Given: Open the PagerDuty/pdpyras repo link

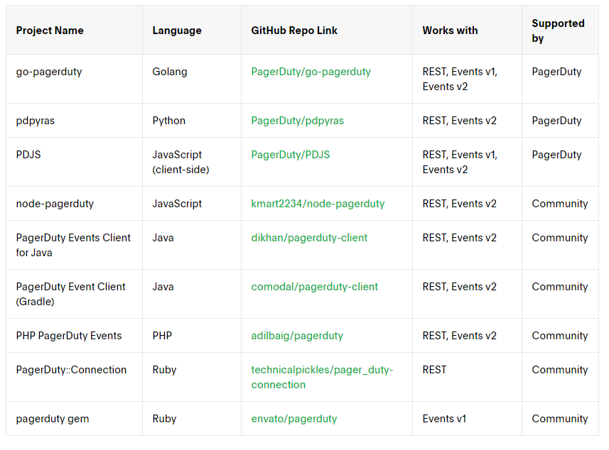Looking at the screenshot, I should pos(297,121).
